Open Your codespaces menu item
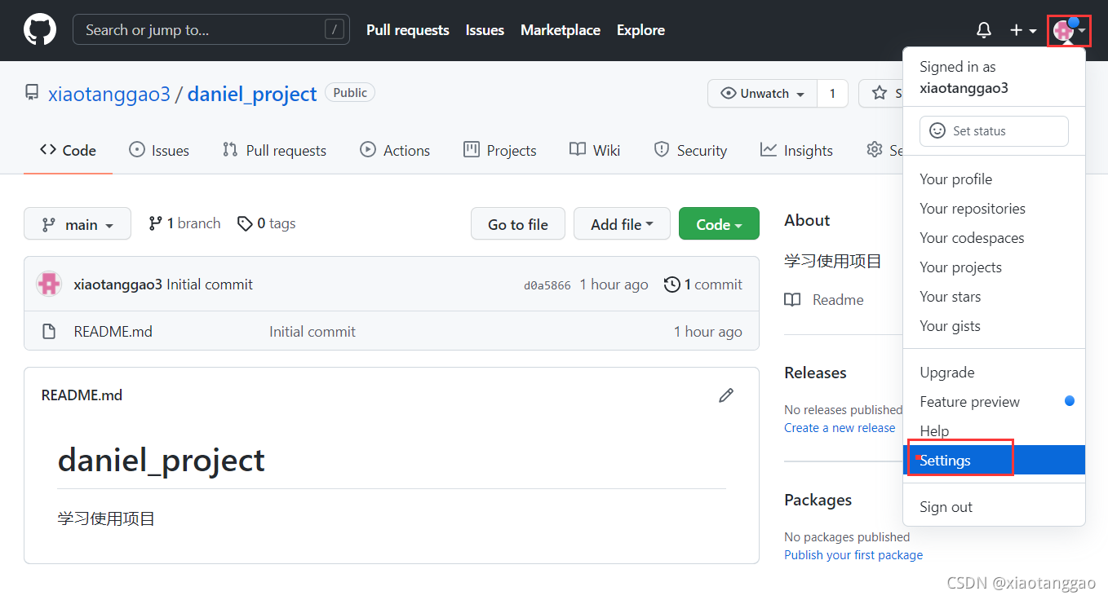 click(994, 238)
